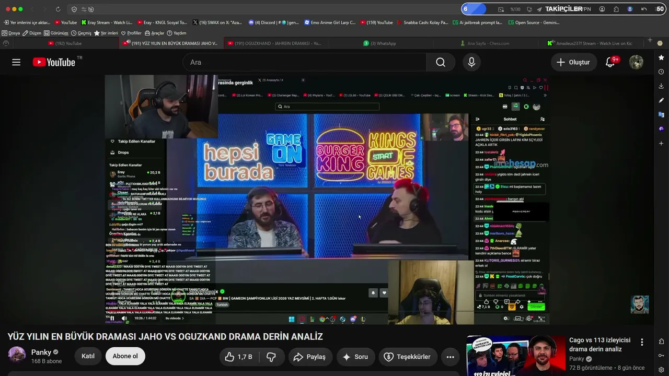
Task: Go to the YouTube home logo
Action: [x=54, y=62]
